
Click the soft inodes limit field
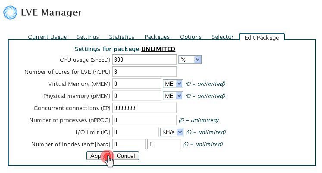pos(129,144)
